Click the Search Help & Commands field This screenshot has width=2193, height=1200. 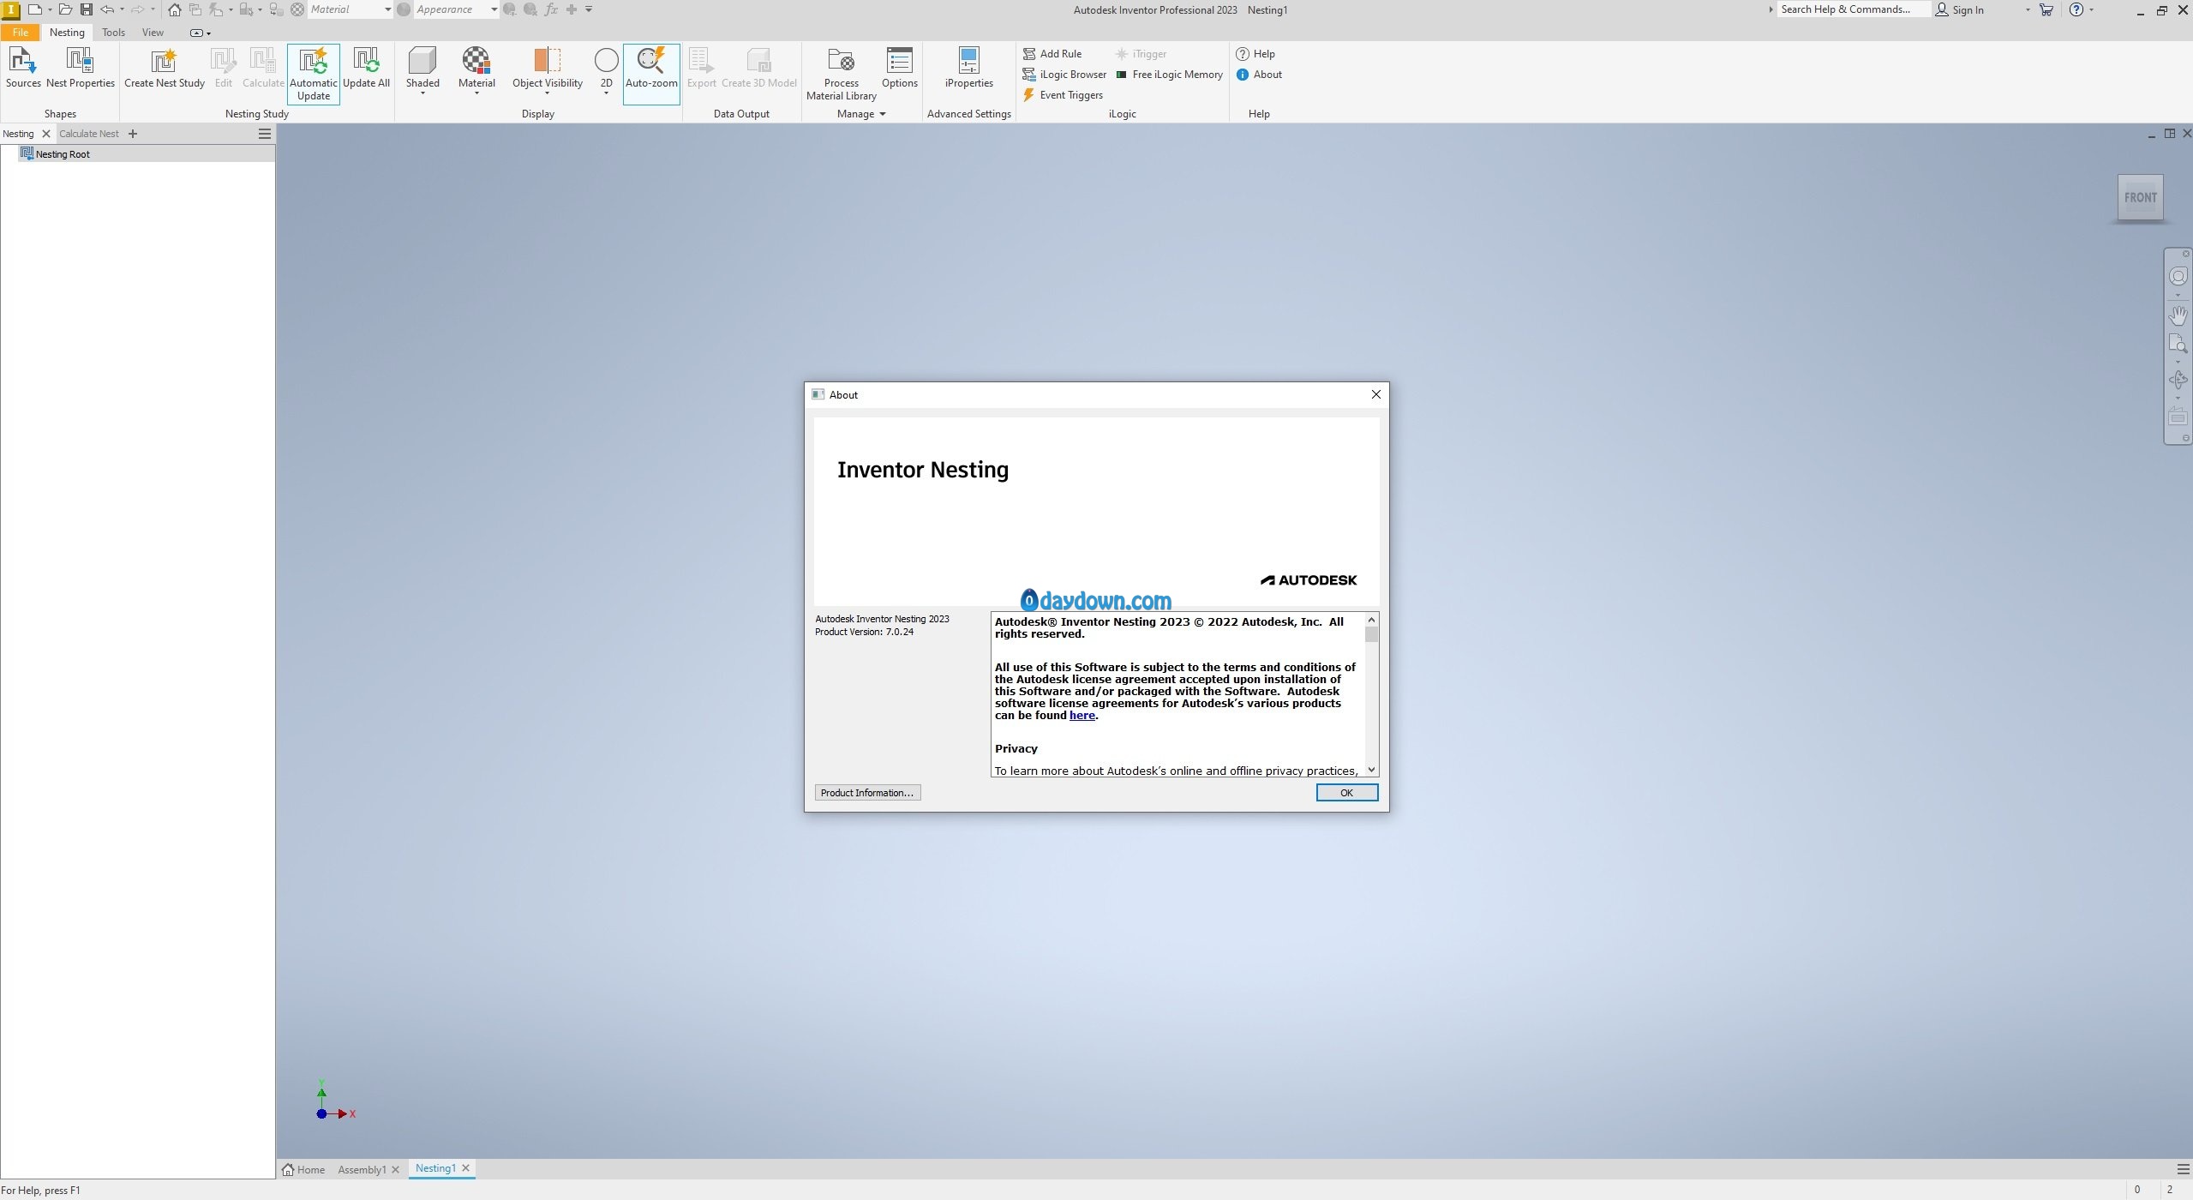(x=1852, y=9)
